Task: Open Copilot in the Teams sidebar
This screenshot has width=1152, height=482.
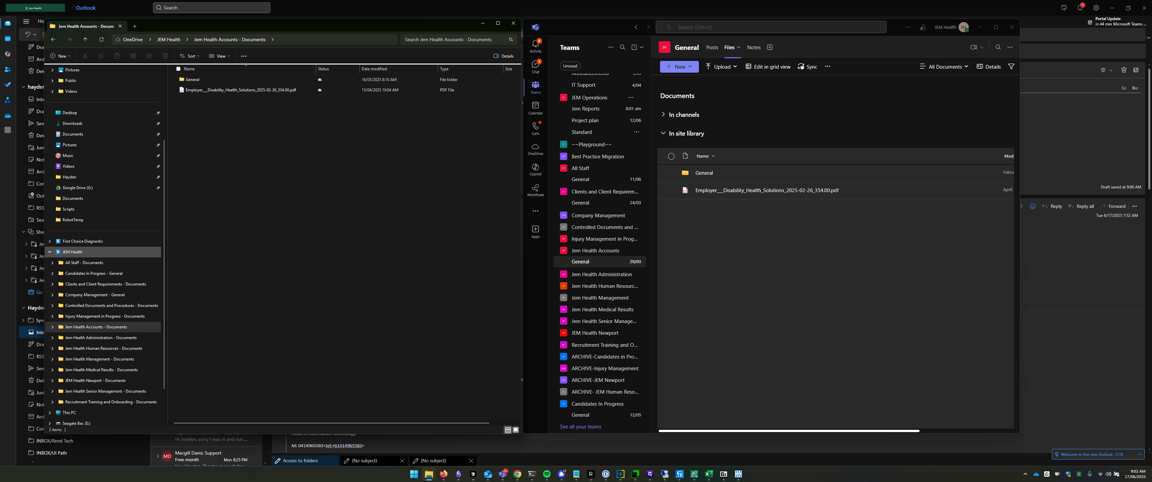Action: point(535,169)
